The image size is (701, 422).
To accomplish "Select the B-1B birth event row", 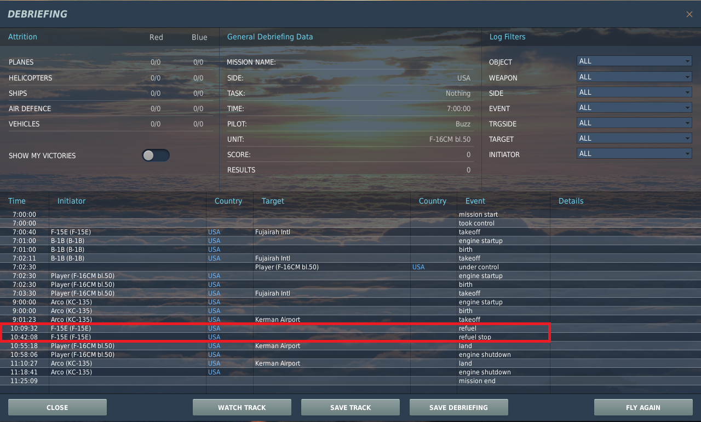I will point(350,250).
